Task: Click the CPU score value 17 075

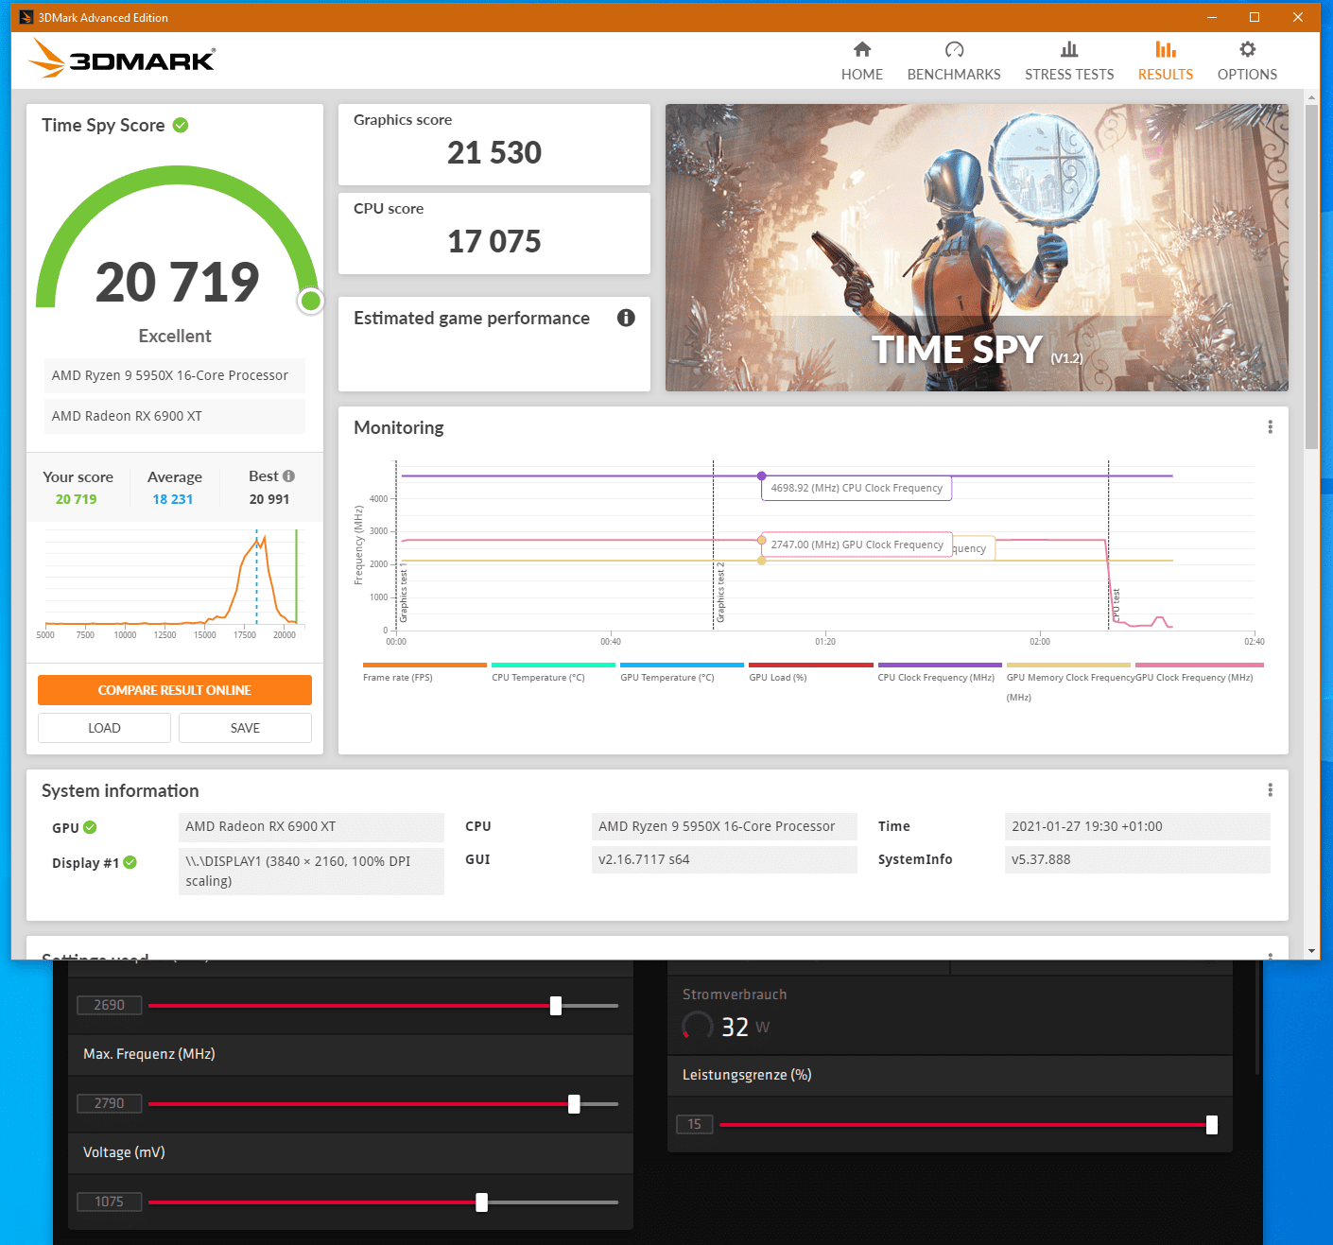Action: click(494, 241)
